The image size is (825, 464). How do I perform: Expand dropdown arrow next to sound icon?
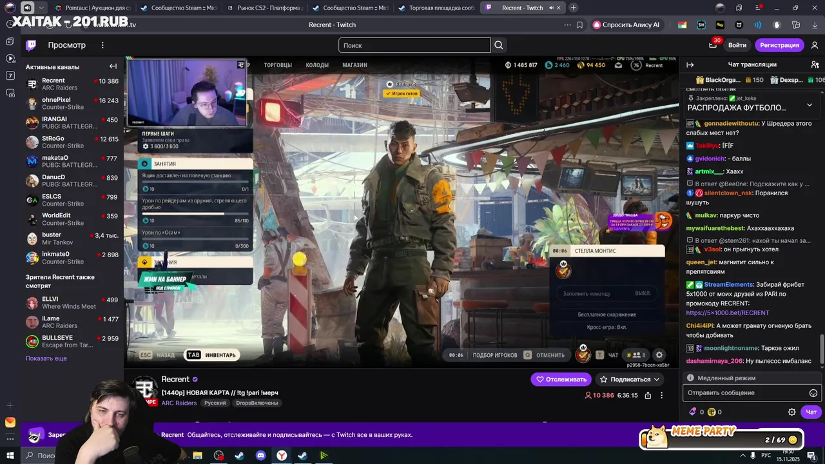pyautogui.click(x=41, y=8)
